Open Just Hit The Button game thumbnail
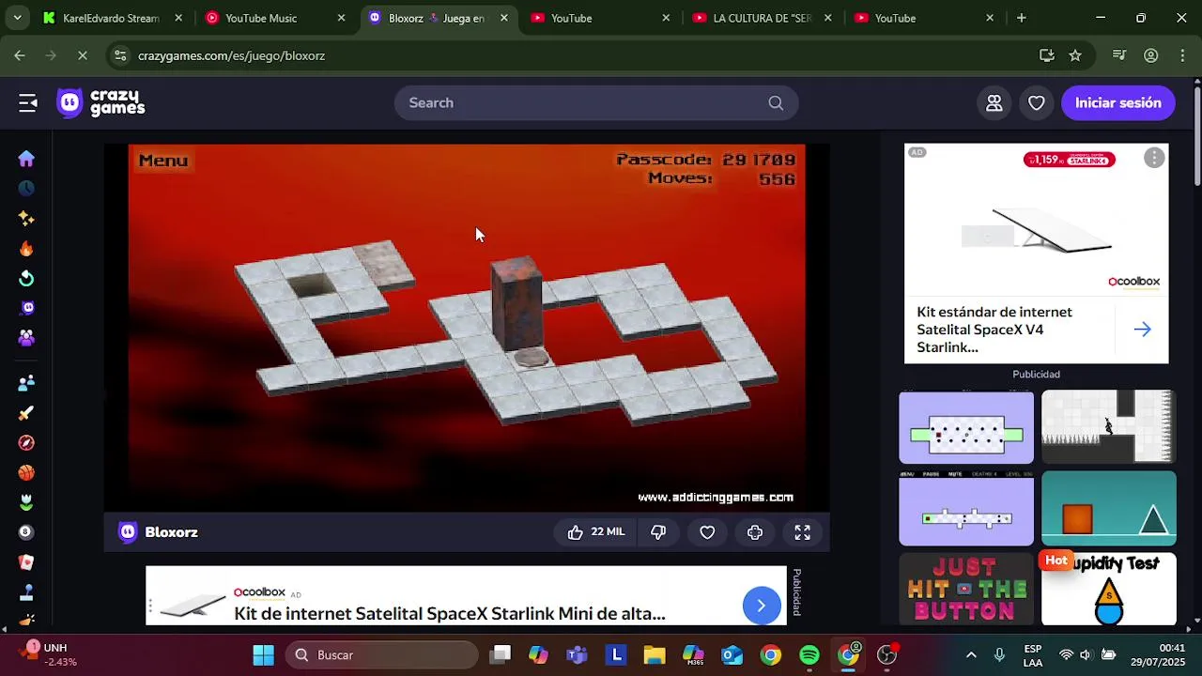Image resolution: width=1202 pixels, height=676 pixels. [x=966, y=589]
